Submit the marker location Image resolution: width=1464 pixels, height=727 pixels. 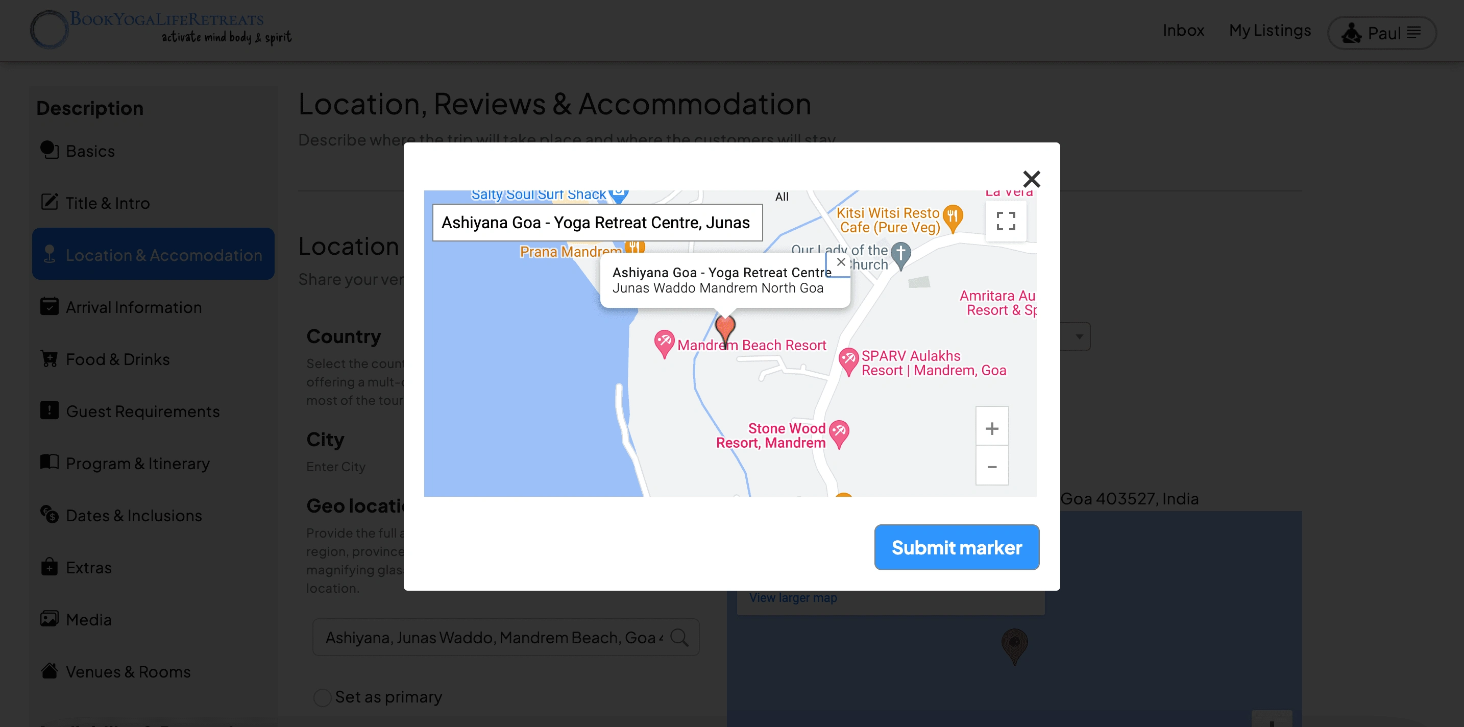pyautogui.click(x=956, y=547)
